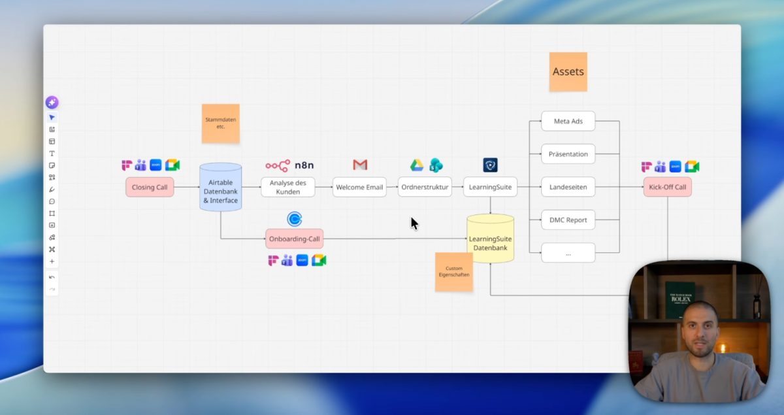Viewport: 784px width, 415px height.
Task: Select the Analyse des Kunden node
Action: 288,187
